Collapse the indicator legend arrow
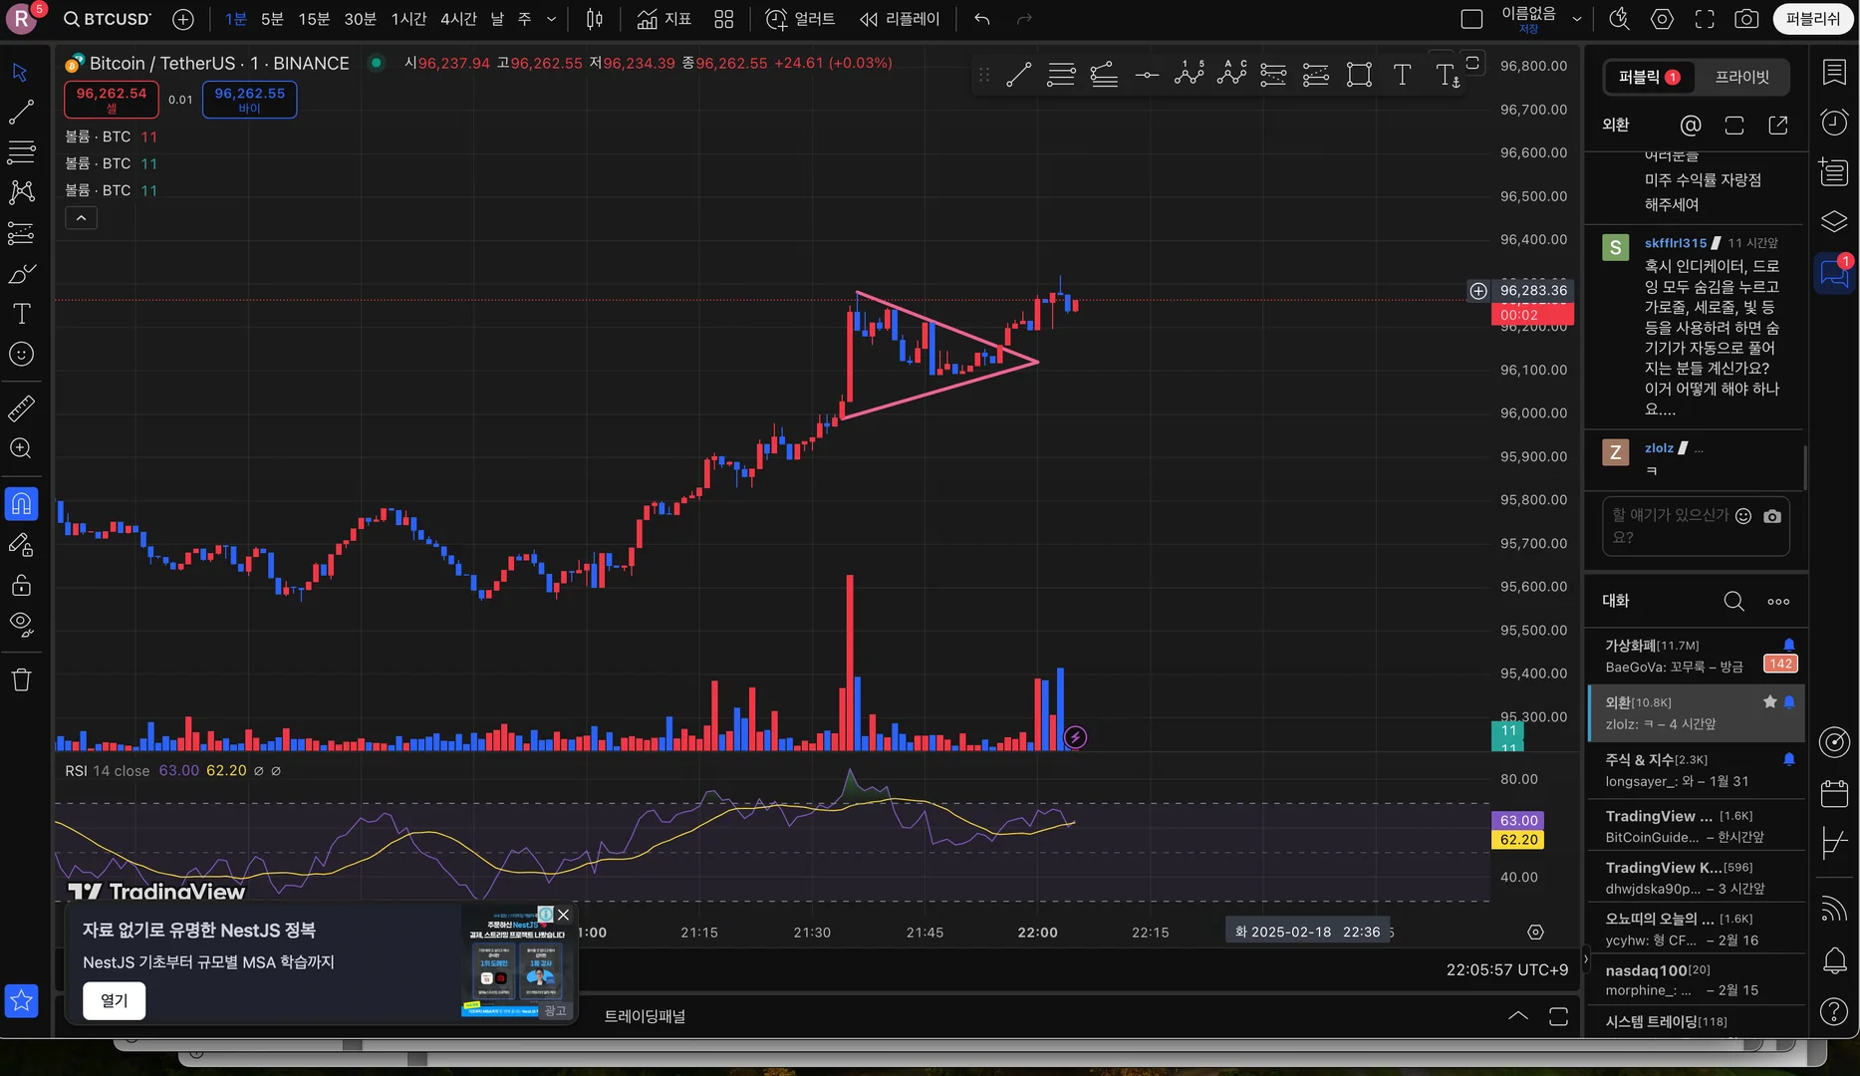This screenshot has height=1076, width=1860. 81,218
